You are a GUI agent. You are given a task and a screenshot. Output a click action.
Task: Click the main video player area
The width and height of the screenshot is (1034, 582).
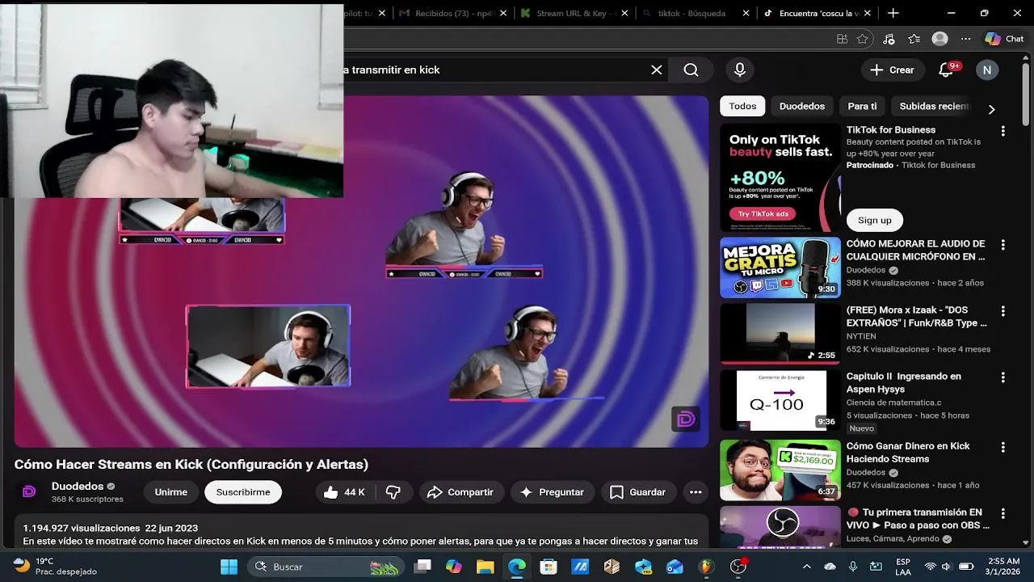(361, 271)
